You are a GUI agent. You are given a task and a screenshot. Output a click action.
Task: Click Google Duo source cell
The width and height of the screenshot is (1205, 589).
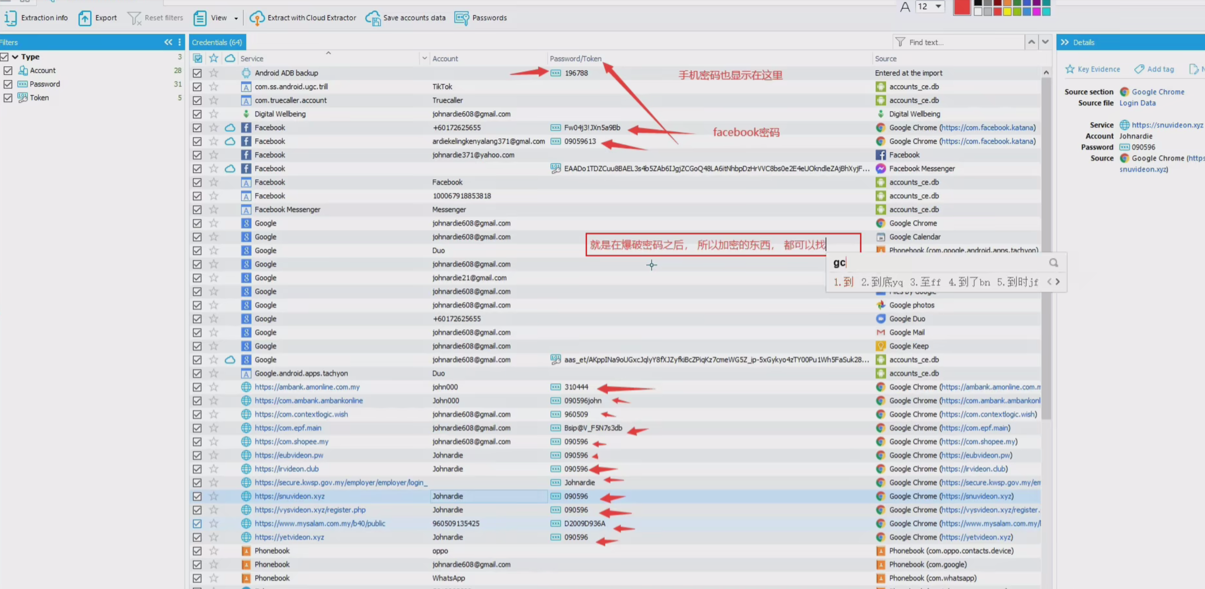pos(907,319)
